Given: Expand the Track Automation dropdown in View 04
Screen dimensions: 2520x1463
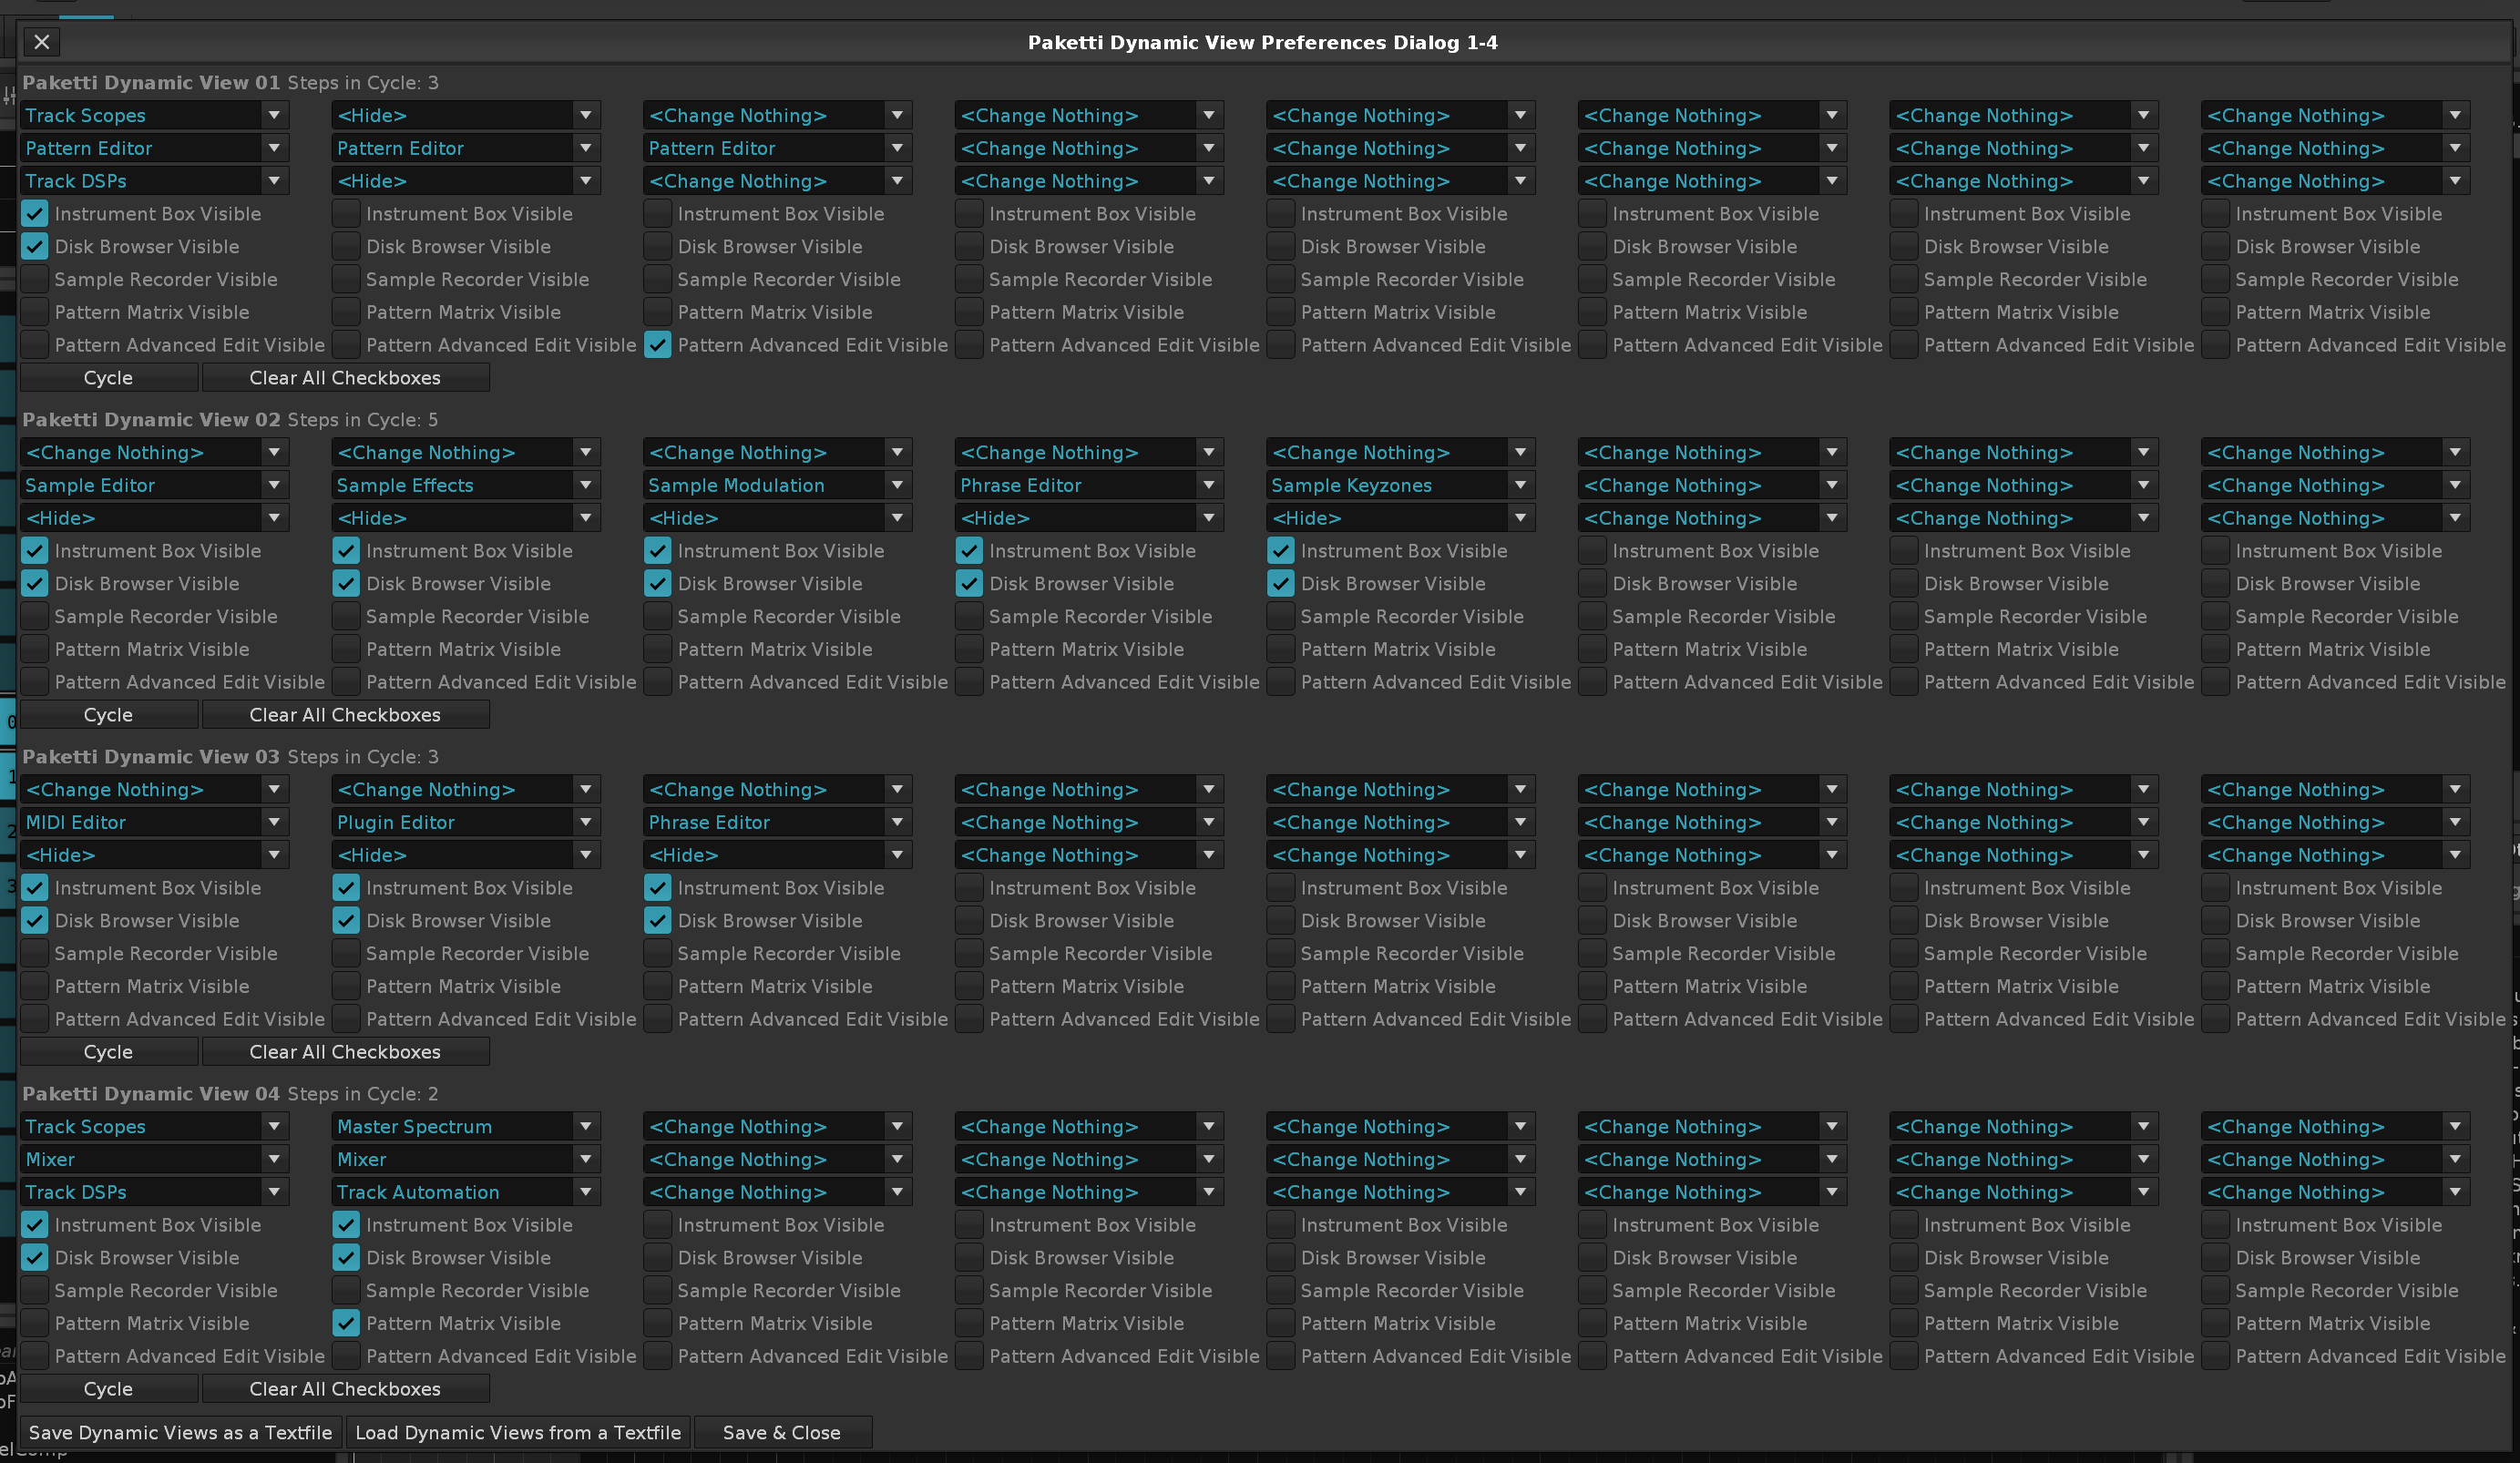Looking at the screenshot, I should [466, 1192].
